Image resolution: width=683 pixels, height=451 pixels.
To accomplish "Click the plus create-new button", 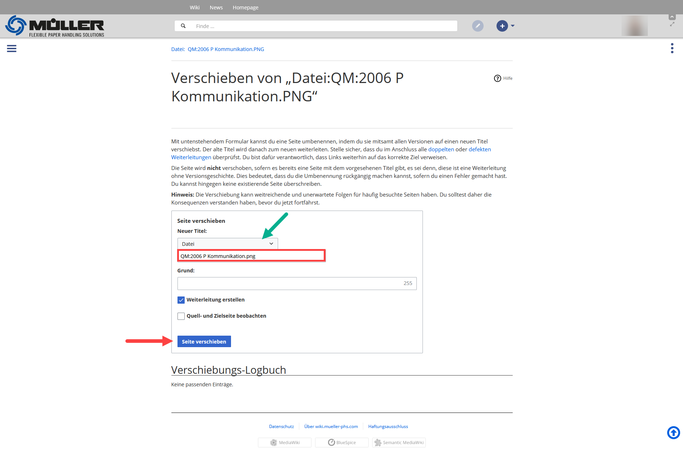I will (x=502, y=26).
